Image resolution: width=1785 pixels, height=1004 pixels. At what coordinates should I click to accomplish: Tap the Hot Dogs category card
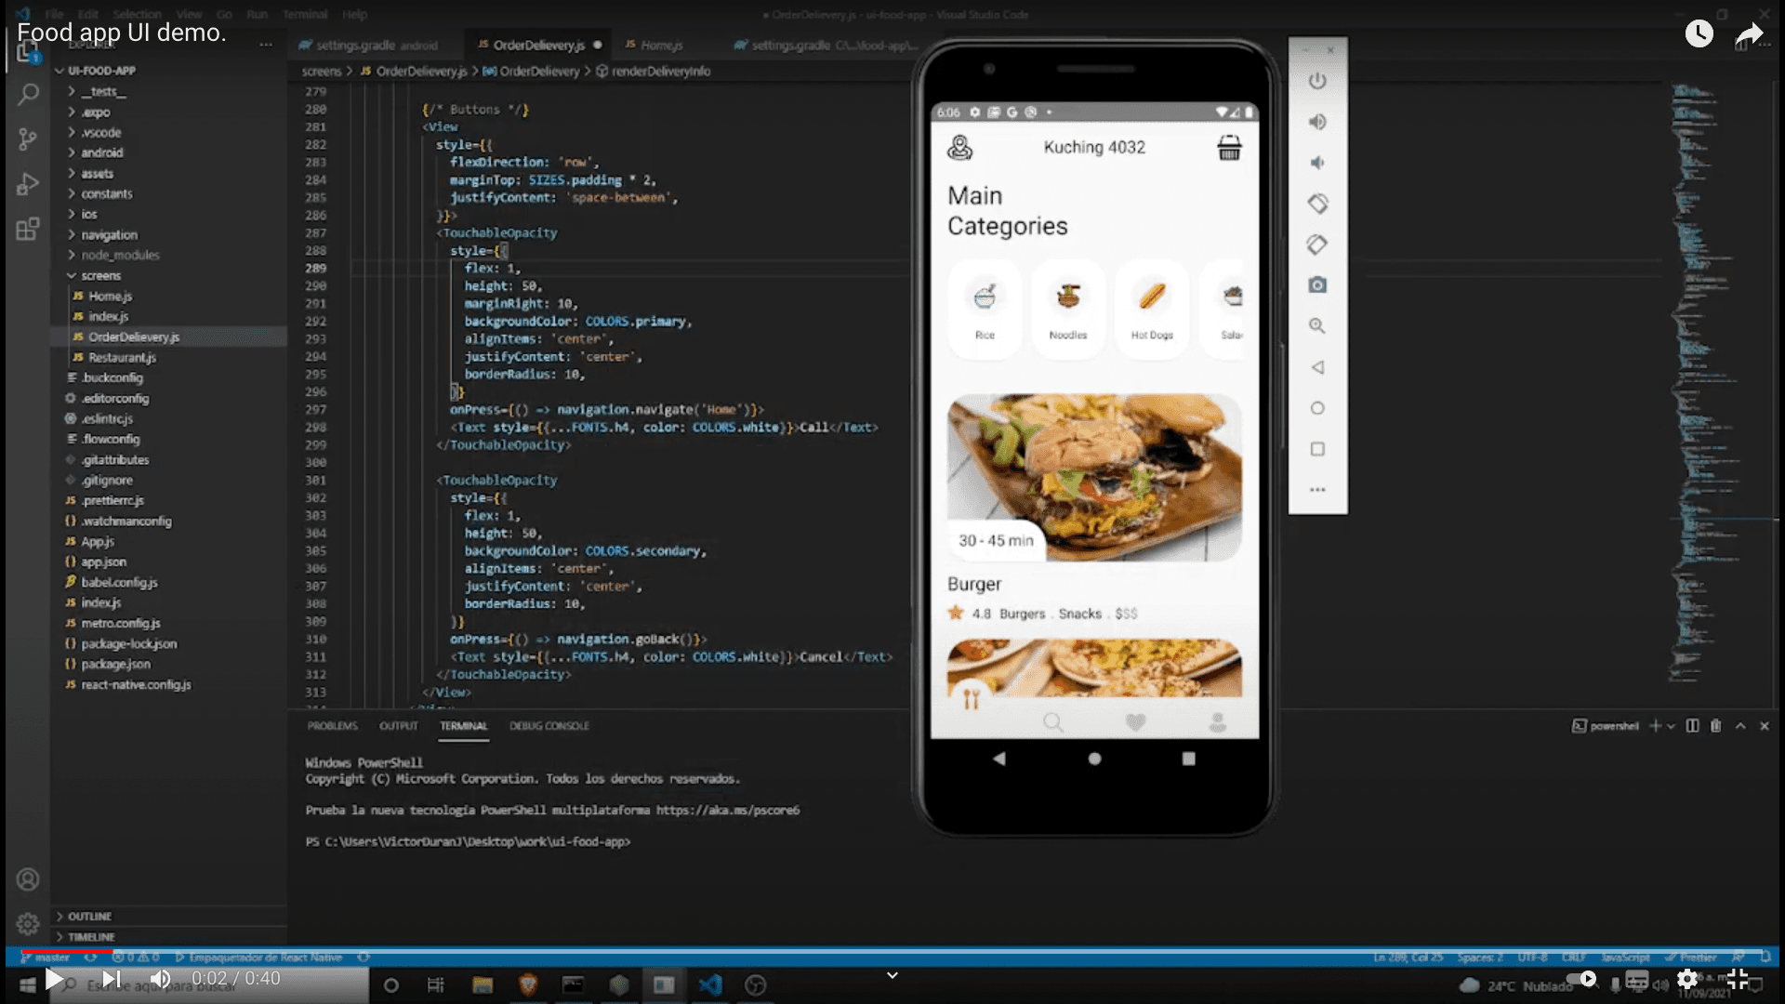point(1151,309)
